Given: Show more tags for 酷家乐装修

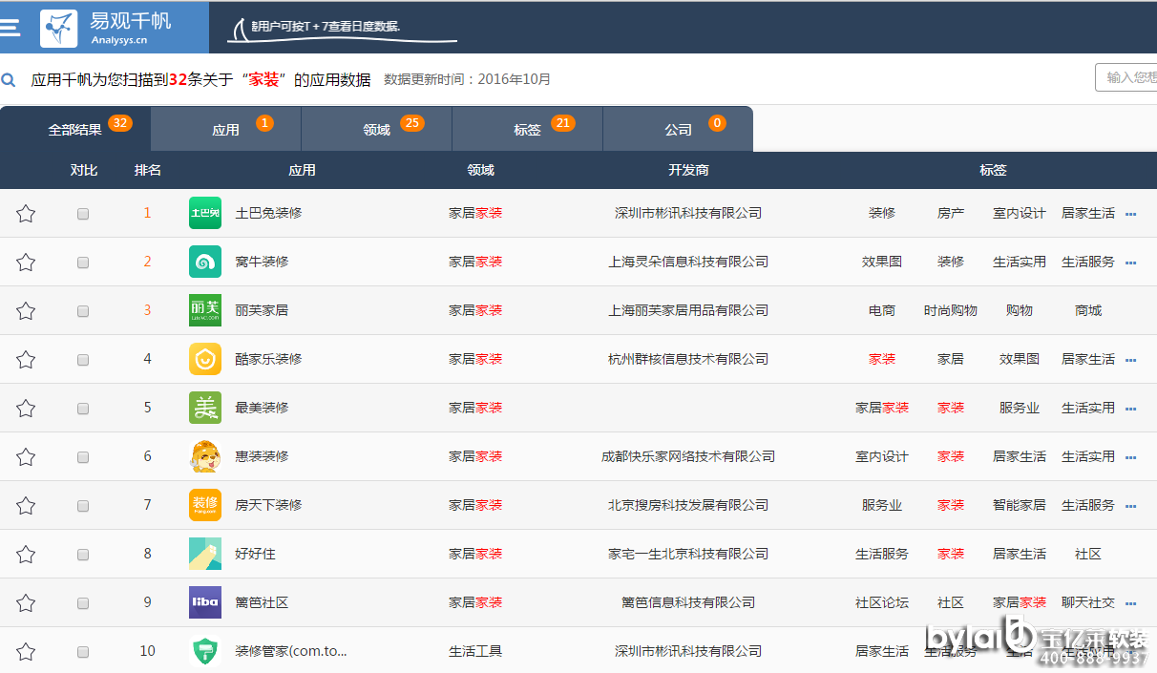Looking at the screenshot, I should [x=1130, y=361].
